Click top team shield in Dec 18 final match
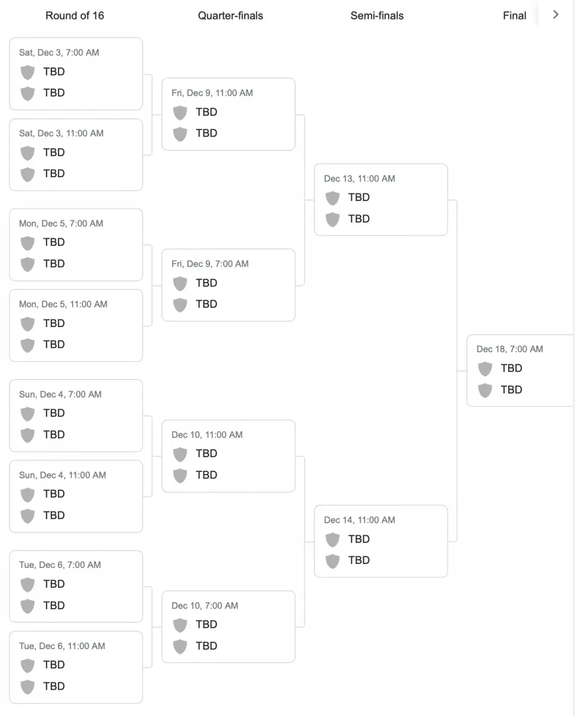The image size is (575, 716). tap(486, 369)
